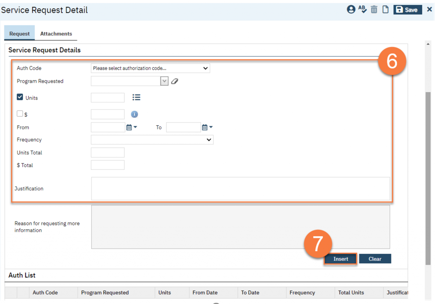This screenshot has height=304, width=435.
Task: Click the To date input field
Action: [x=184, y=127]
